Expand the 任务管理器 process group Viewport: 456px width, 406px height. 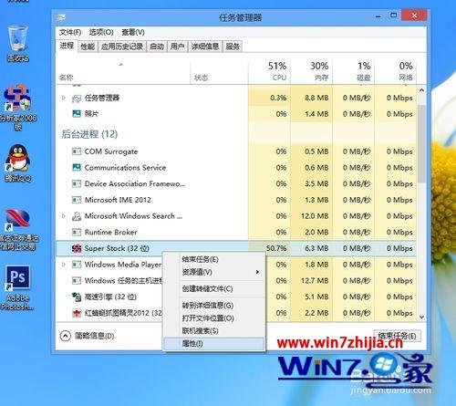coord(64,98)
